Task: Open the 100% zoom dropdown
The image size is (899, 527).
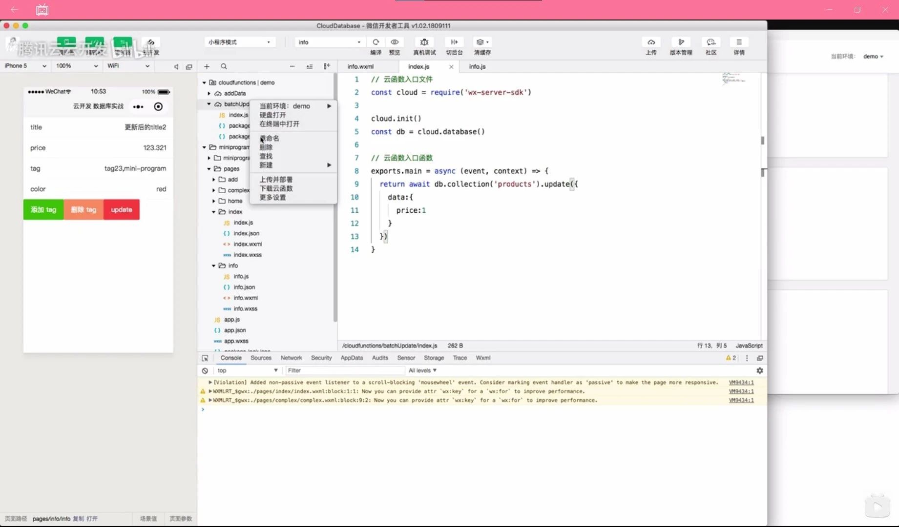Action: 77,66
